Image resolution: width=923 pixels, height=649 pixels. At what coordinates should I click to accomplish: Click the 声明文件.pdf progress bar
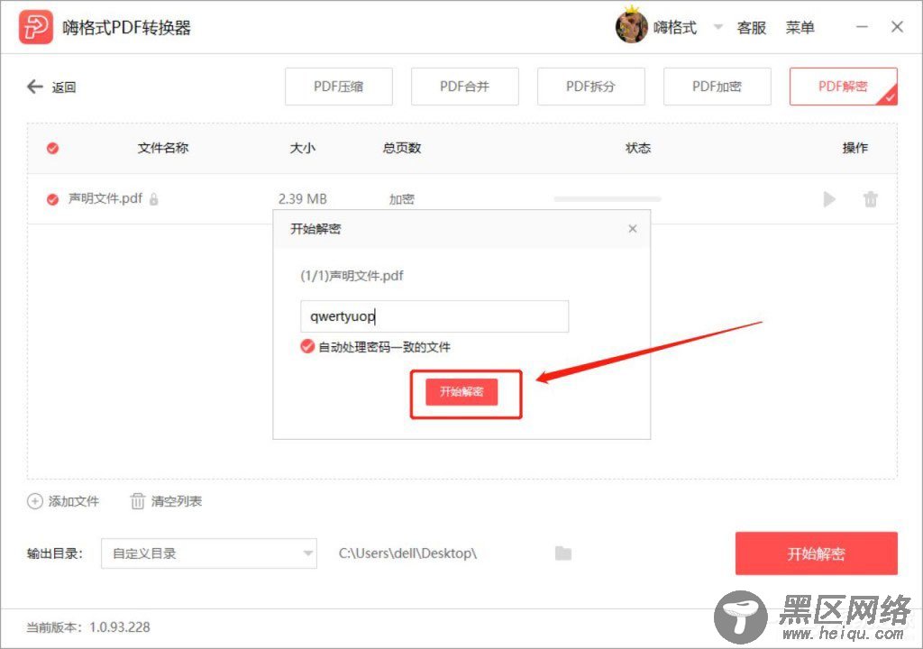click(x=608, y=199)
